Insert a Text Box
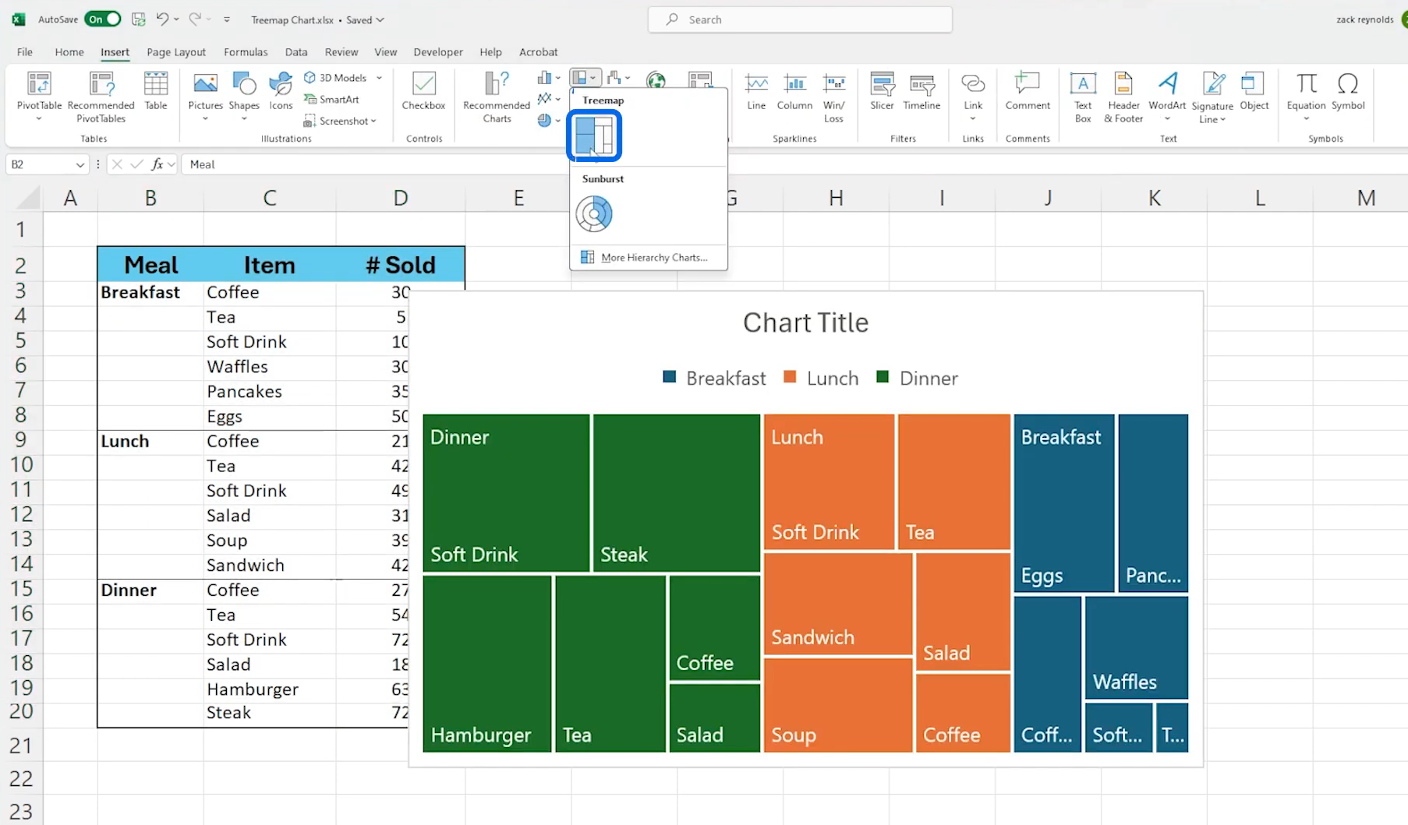Viewport: 1408px width, 825px height. 1083,97
